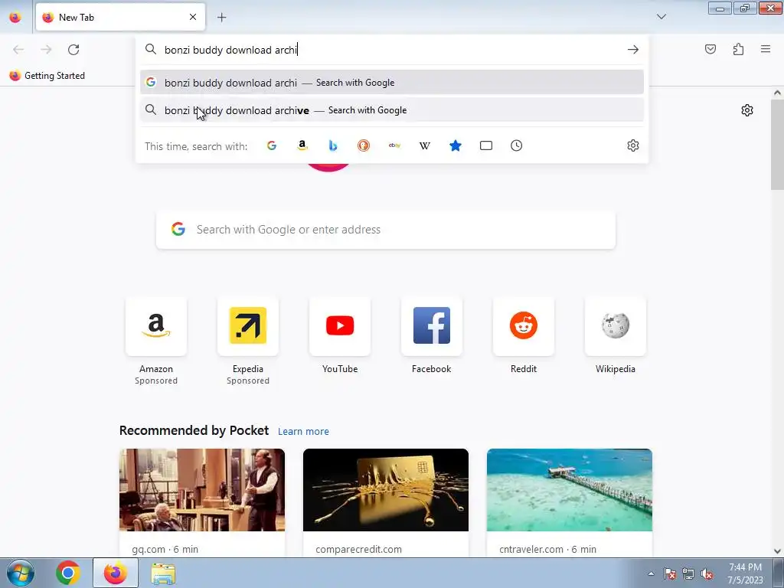Open a new tab with plus button
Screen dimensions: 784x588
click(x=221, y=18)
